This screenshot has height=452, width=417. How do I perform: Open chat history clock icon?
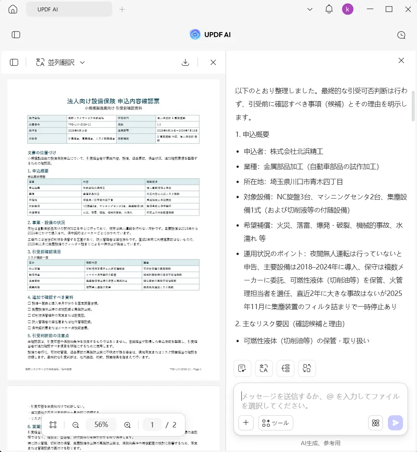[401, 35]
